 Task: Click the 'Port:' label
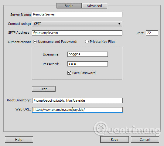click(x=140, y=33)
